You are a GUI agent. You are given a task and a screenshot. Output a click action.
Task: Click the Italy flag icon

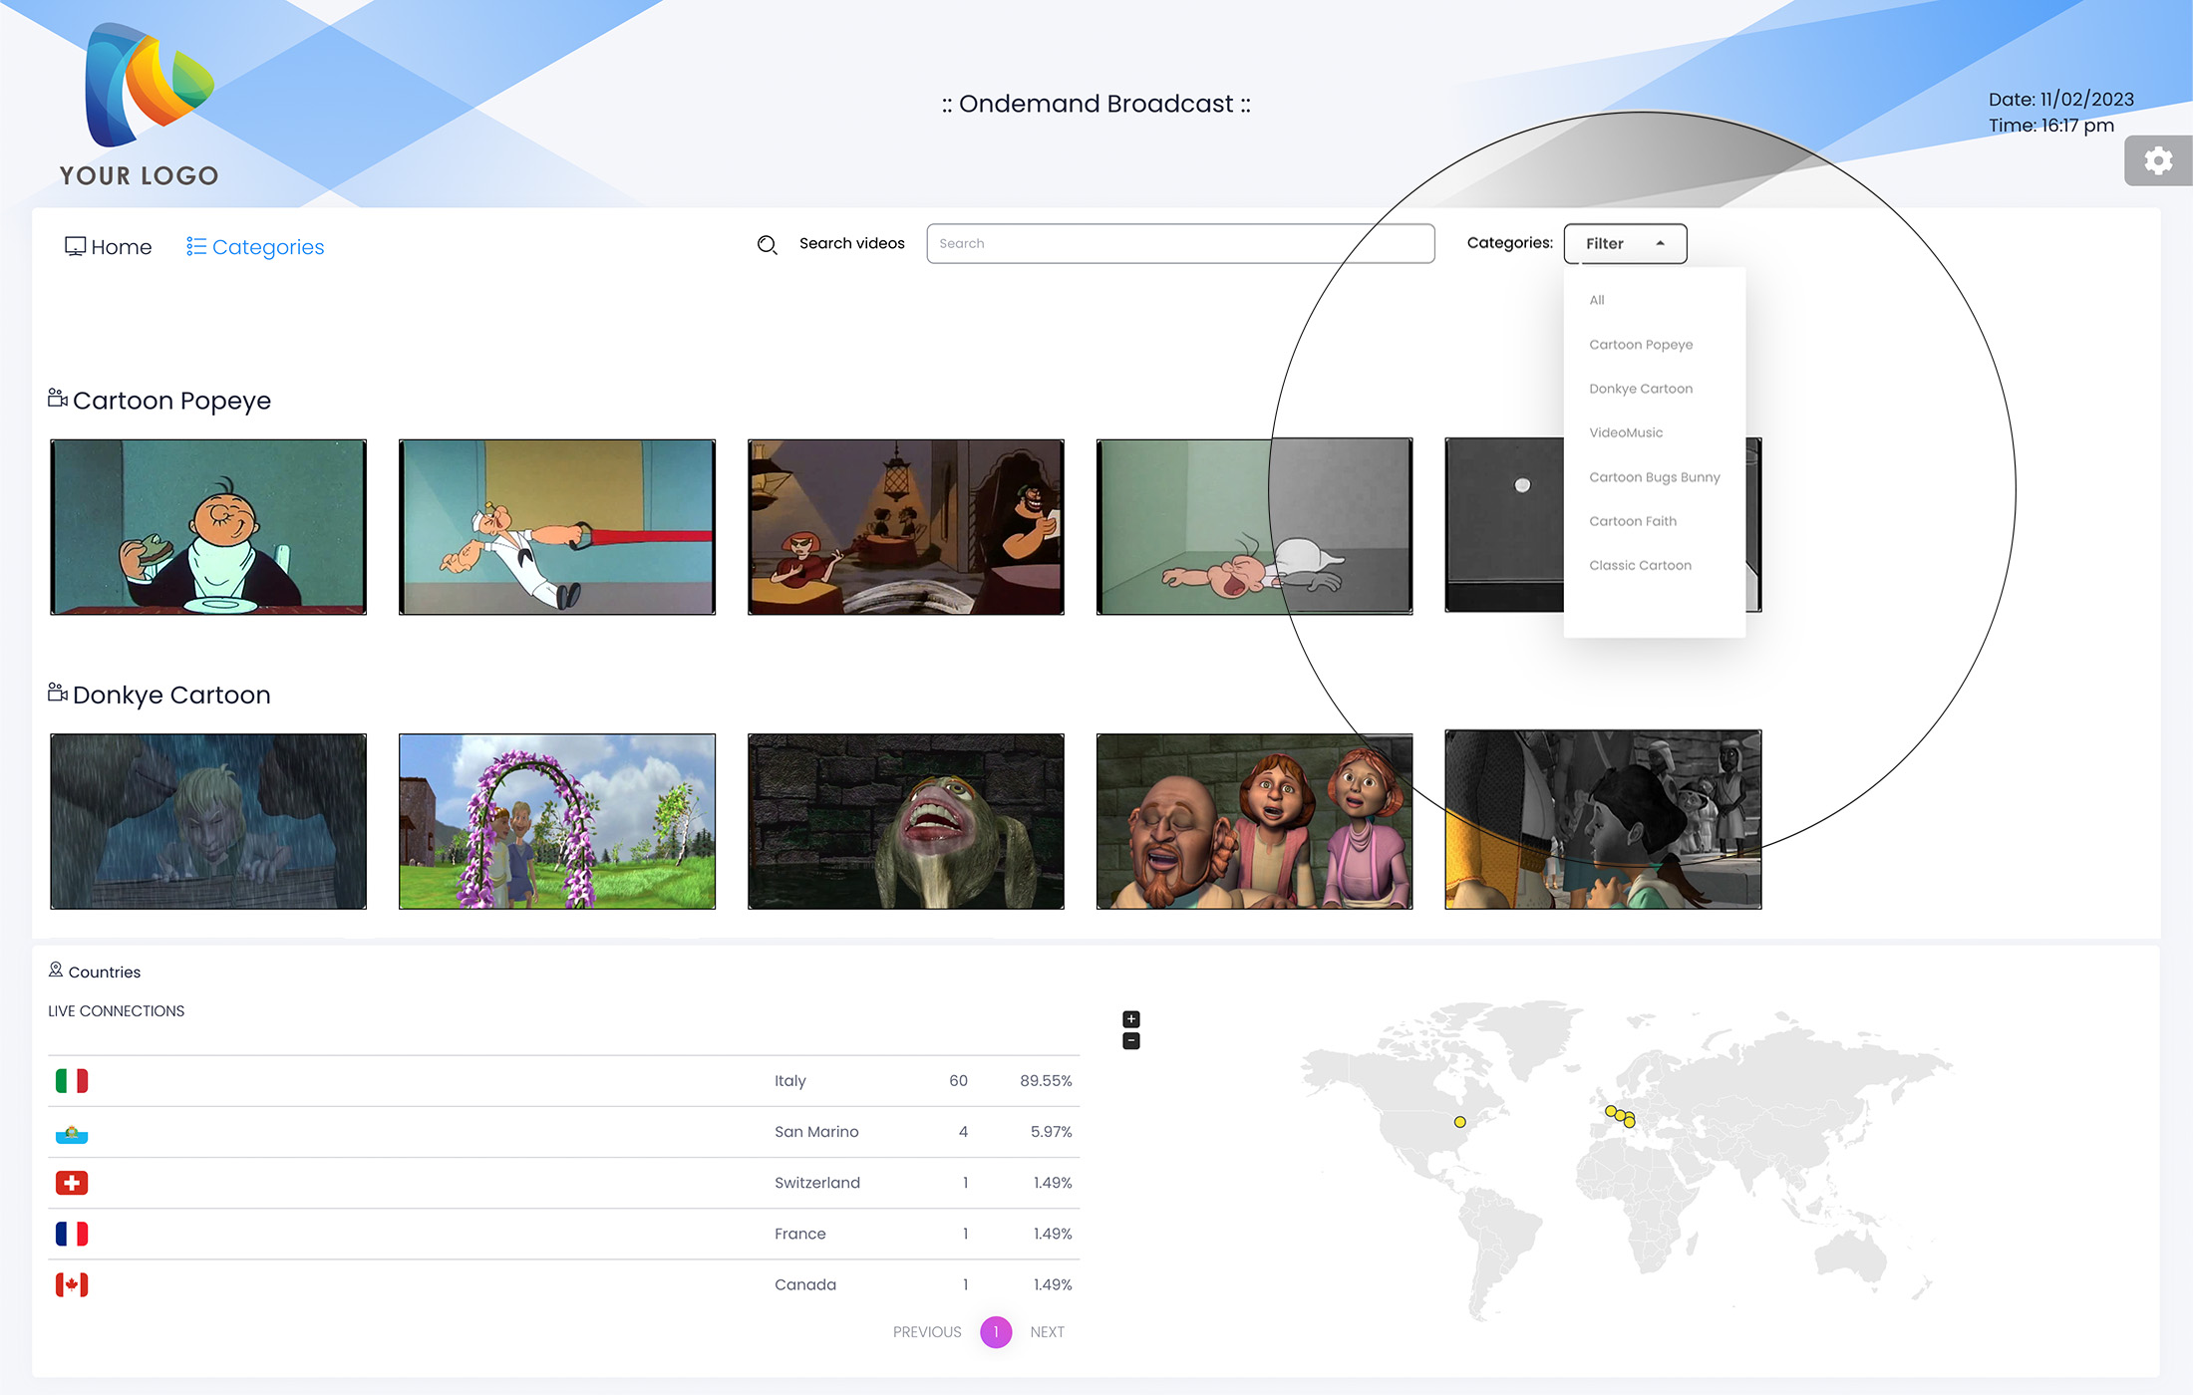coord(72,1081)
